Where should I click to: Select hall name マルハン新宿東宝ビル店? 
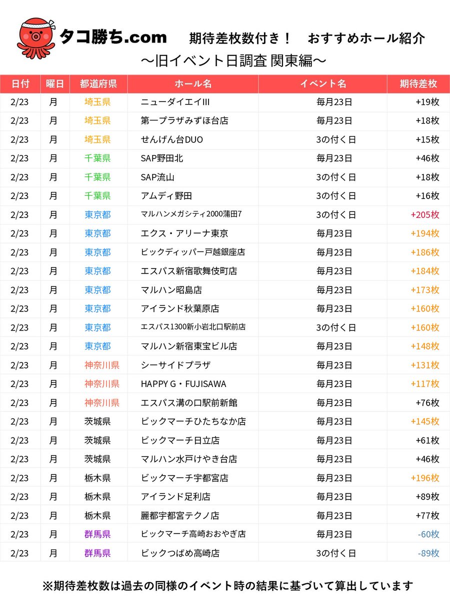(x=189, y=346)
